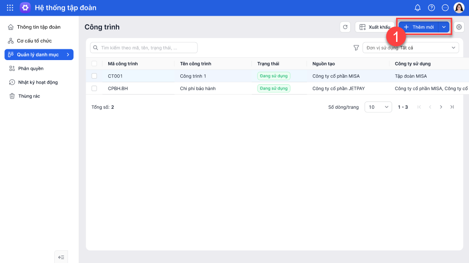Collapse the sidebar using the bottom icon
The image size is (469, 263).
[x=61, y=257]
